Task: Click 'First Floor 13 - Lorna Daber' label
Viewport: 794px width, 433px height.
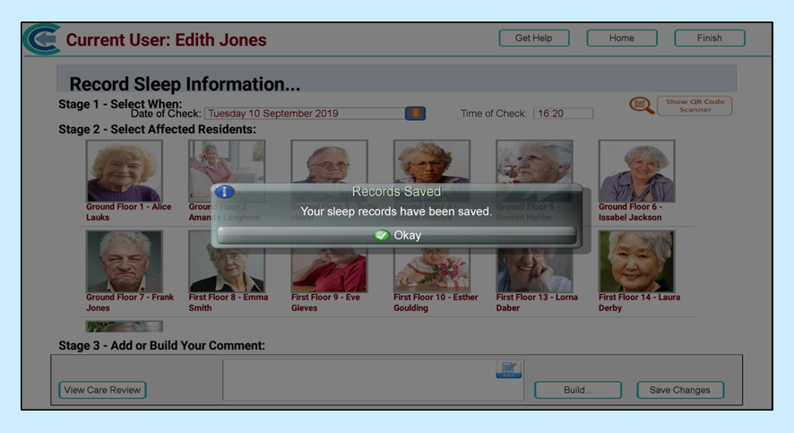Action: click(x=537, y=302)
